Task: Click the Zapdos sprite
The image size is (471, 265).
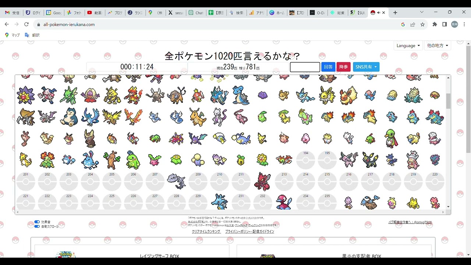Action: click(112, 117)
